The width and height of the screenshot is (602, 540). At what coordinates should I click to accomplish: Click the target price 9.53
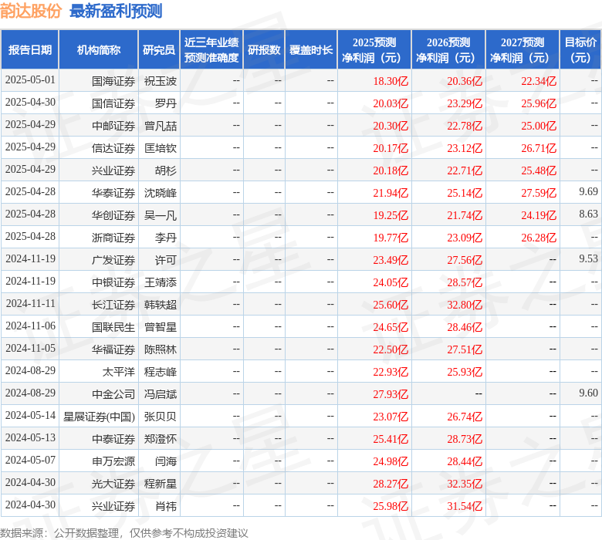589,258
